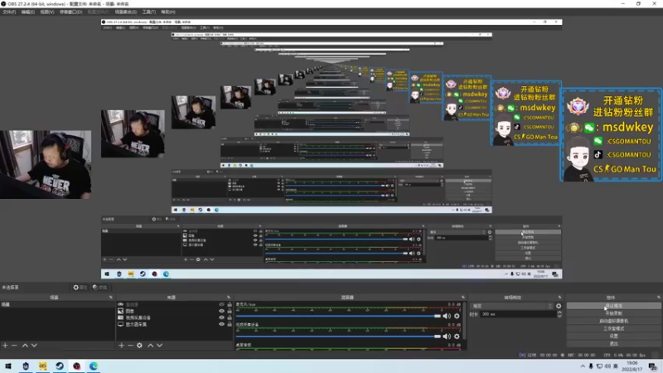The height and width of the screenshot is (373, 663).
Task: Open the 帮助(H) Help menu
Action: (x=168, y=12)
